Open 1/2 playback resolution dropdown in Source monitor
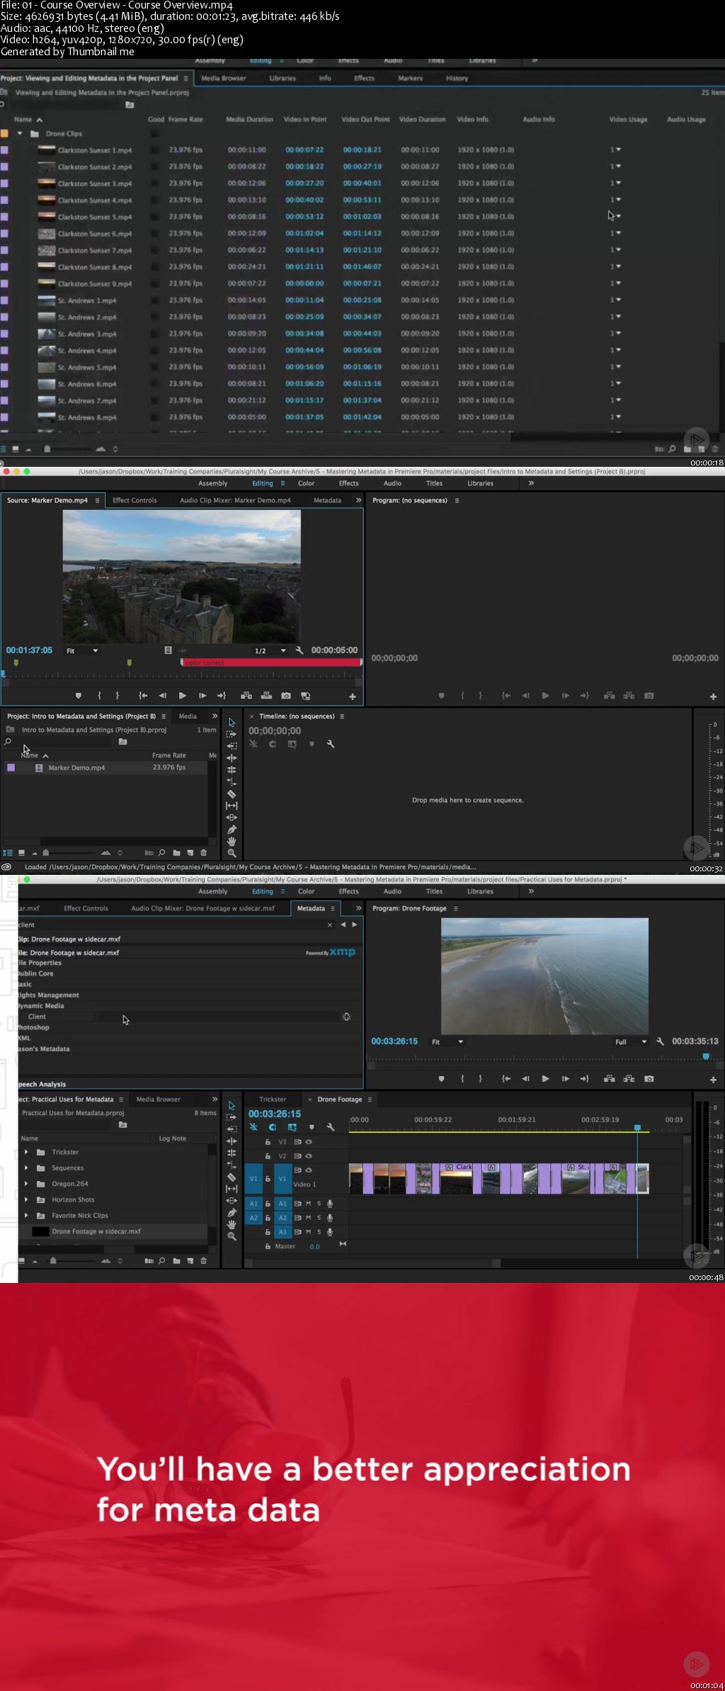Viewport: 725px width, 1691px height. click(x=270, y=650)
